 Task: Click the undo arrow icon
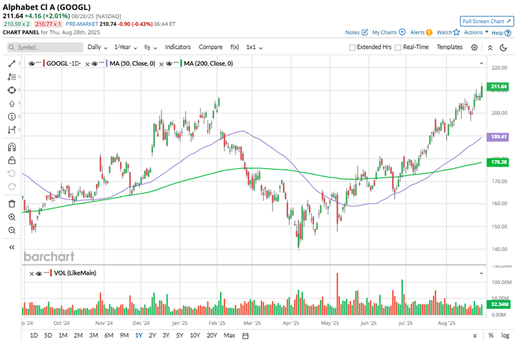click(11, 173)
